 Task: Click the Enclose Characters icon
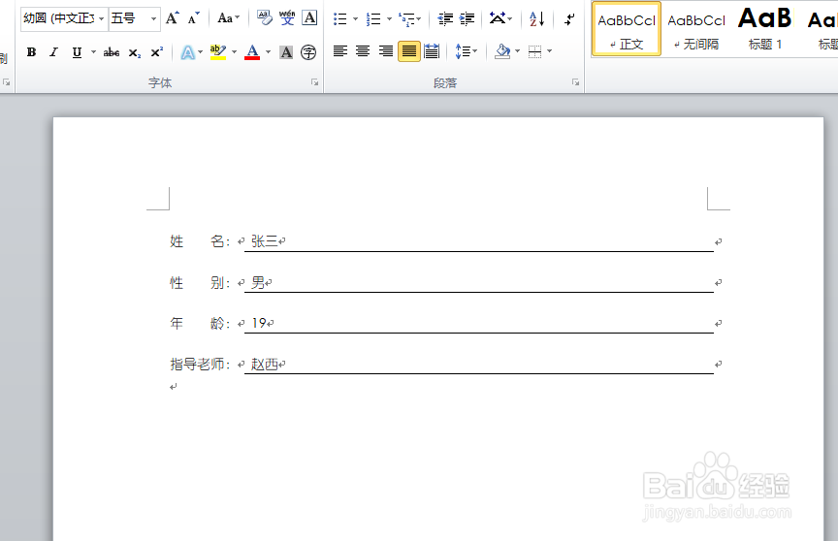point(308,52)
